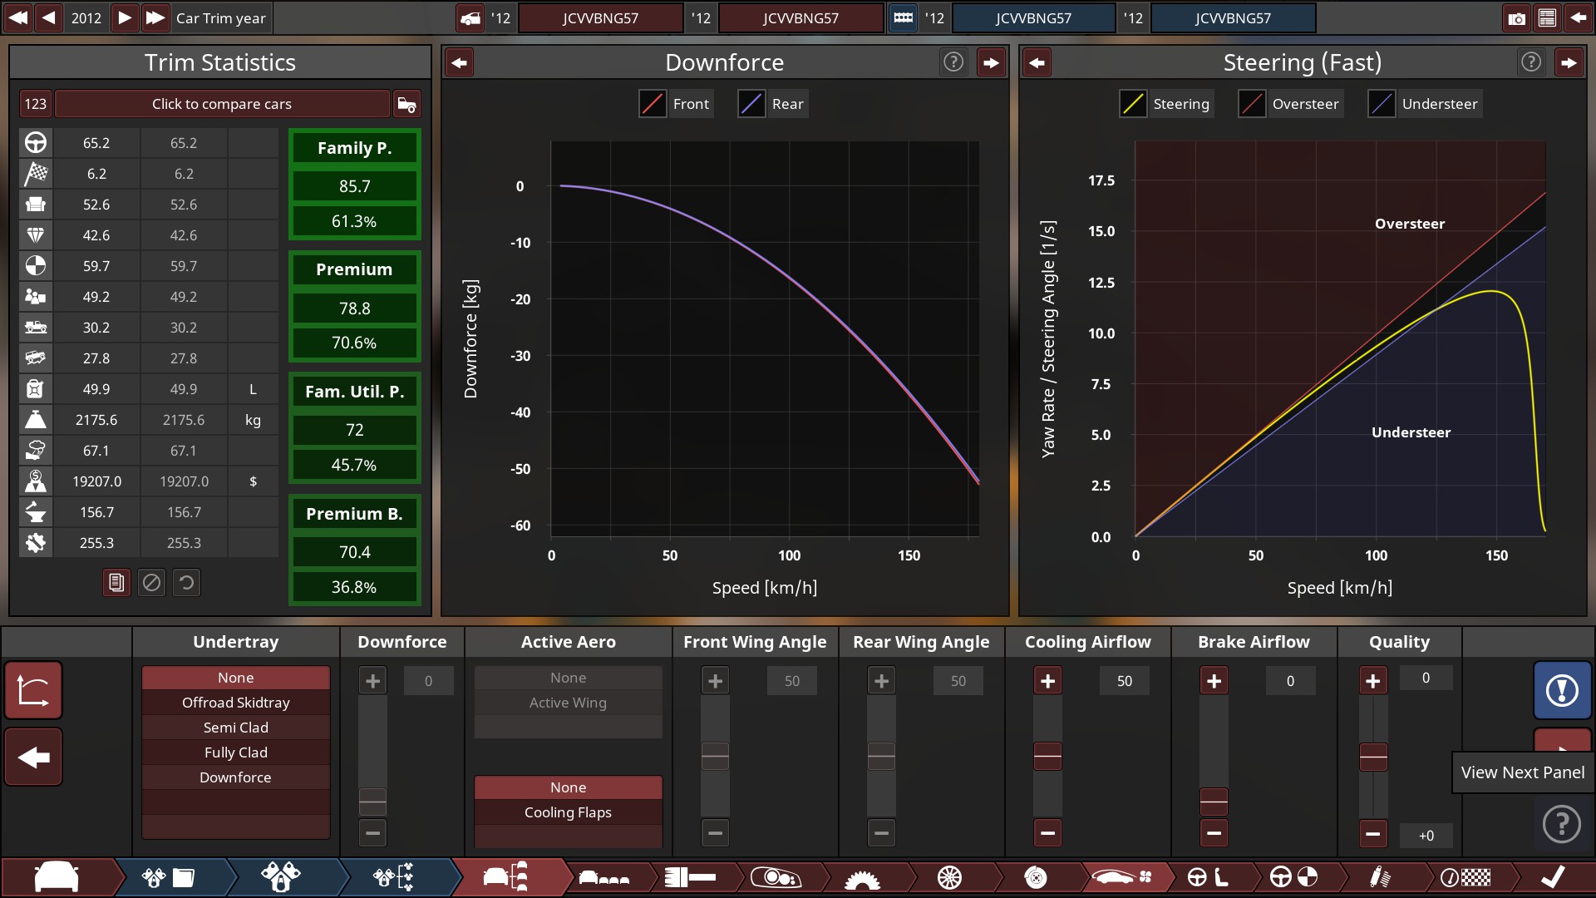Go to next graph from Downforce panel

(x=991, y=62)
